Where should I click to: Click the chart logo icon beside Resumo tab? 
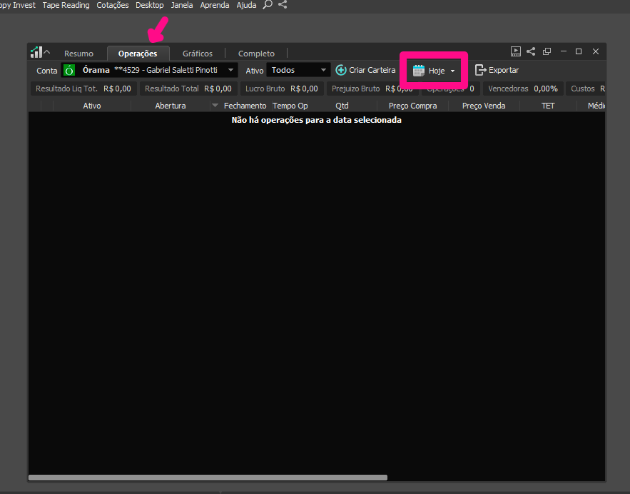tap(36, 52)
